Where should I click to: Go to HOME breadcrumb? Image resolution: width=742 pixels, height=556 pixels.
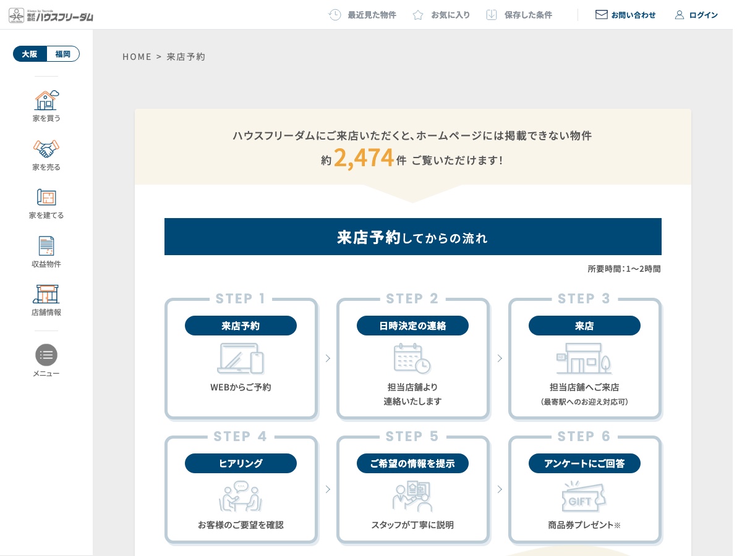[137, 57]
